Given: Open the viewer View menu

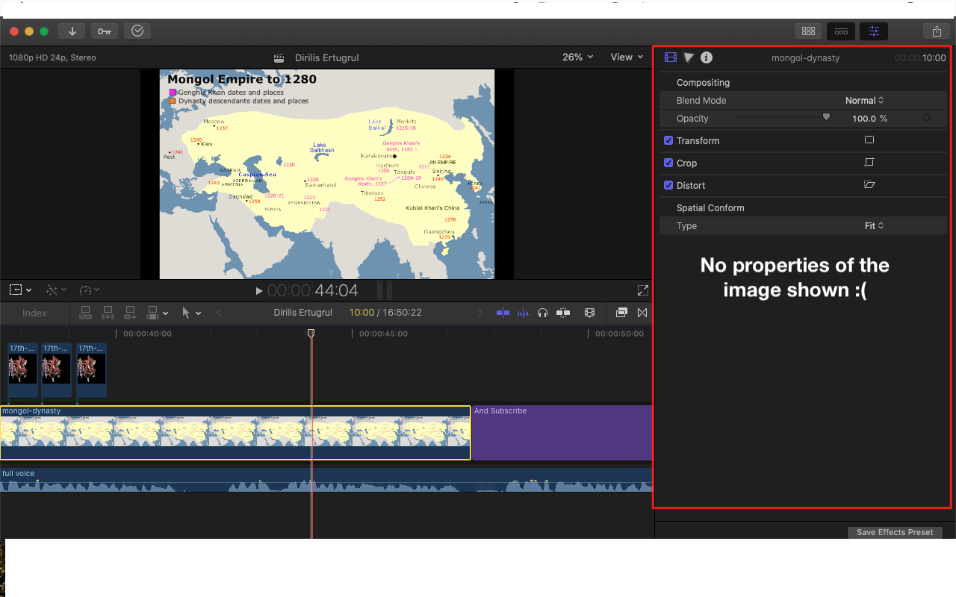Looking at the screenshot, I should tap(627, 57).
